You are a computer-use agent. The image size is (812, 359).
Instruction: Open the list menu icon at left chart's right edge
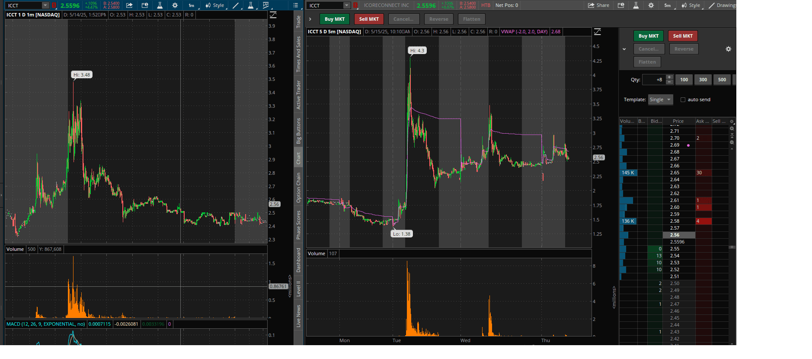(x=296, y=5)
